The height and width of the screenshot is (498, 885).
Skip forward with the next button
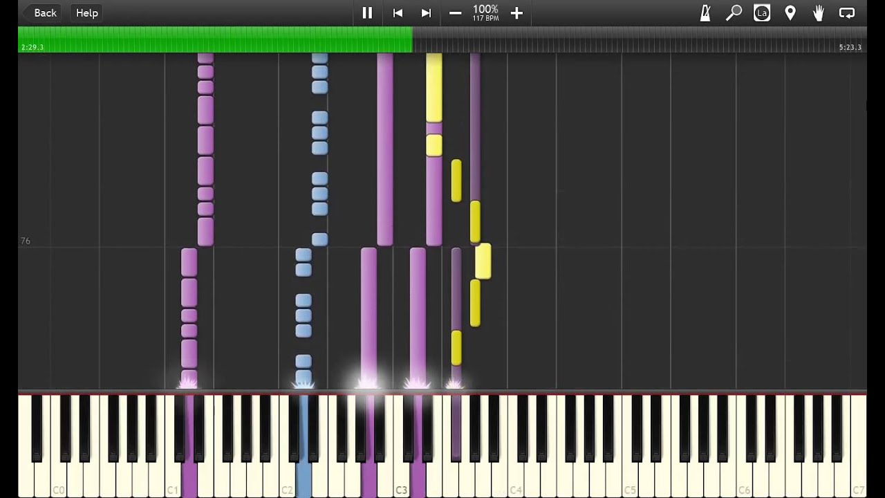[x=426, y=12]
